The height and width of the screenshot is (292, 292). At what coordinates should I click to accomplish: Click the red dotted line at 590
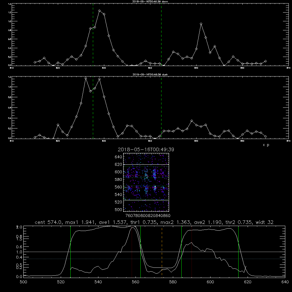pos(192,251)
